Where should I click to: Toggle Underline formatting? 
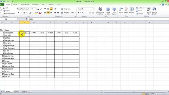(24, 13)
